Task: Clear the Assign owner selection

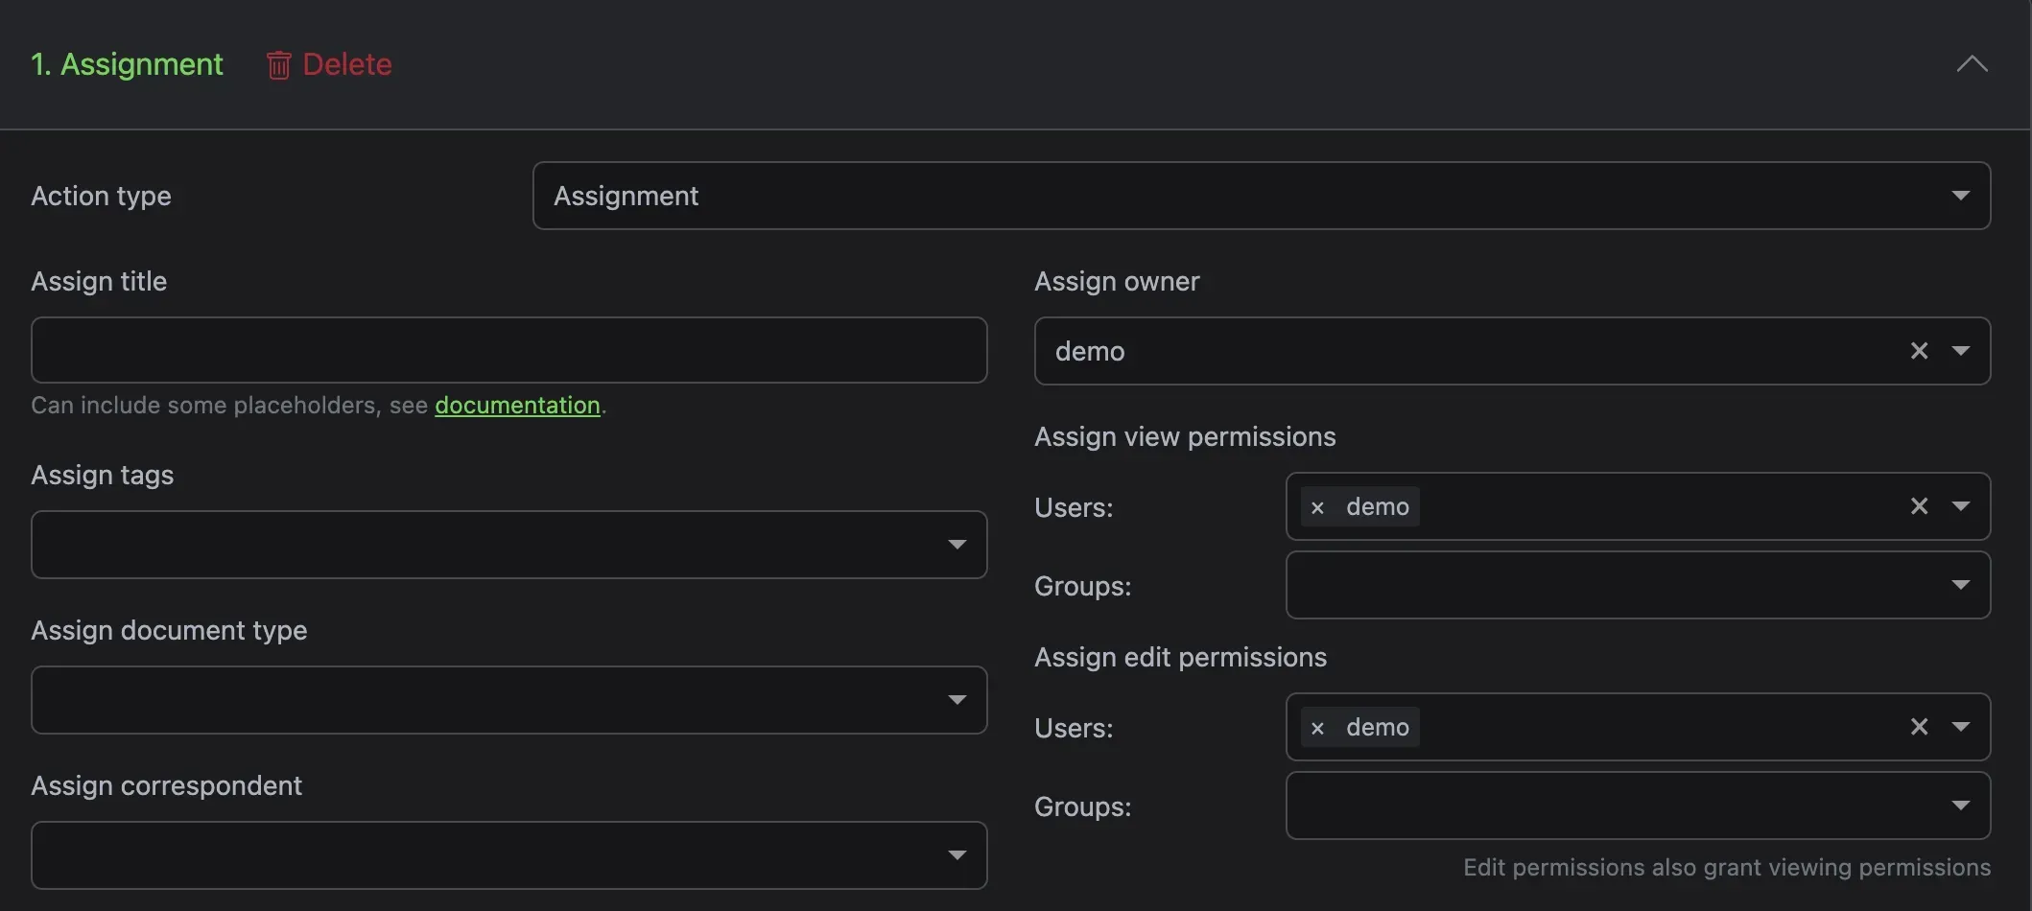Action: click(1919, 351)
